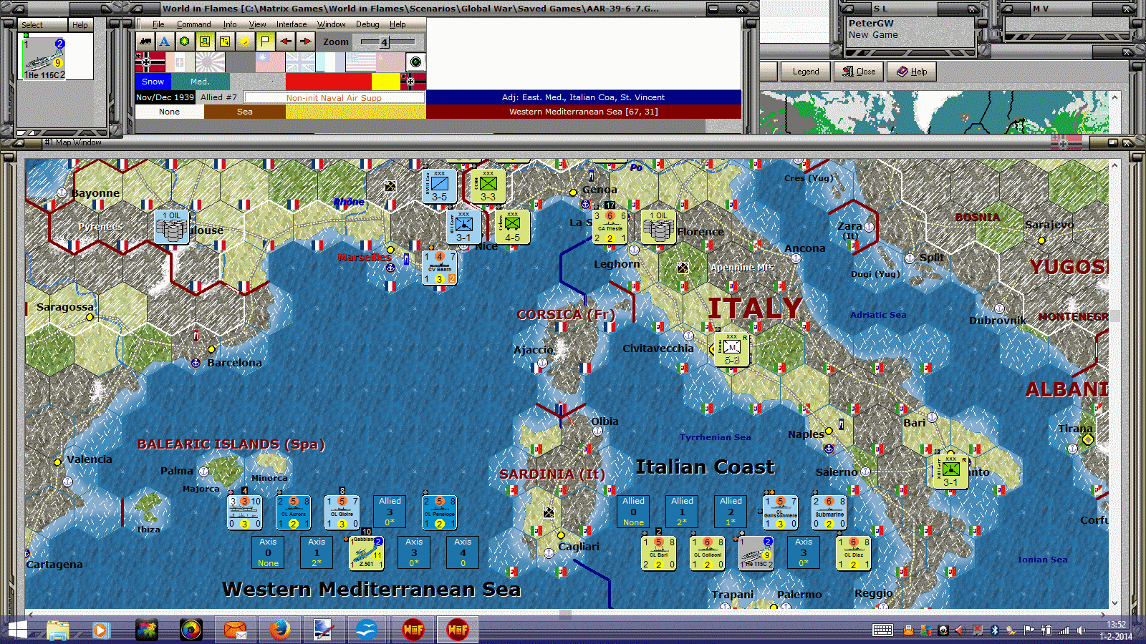Select the 5-3 army unit near Civitavecchia

tap(731, 349)
